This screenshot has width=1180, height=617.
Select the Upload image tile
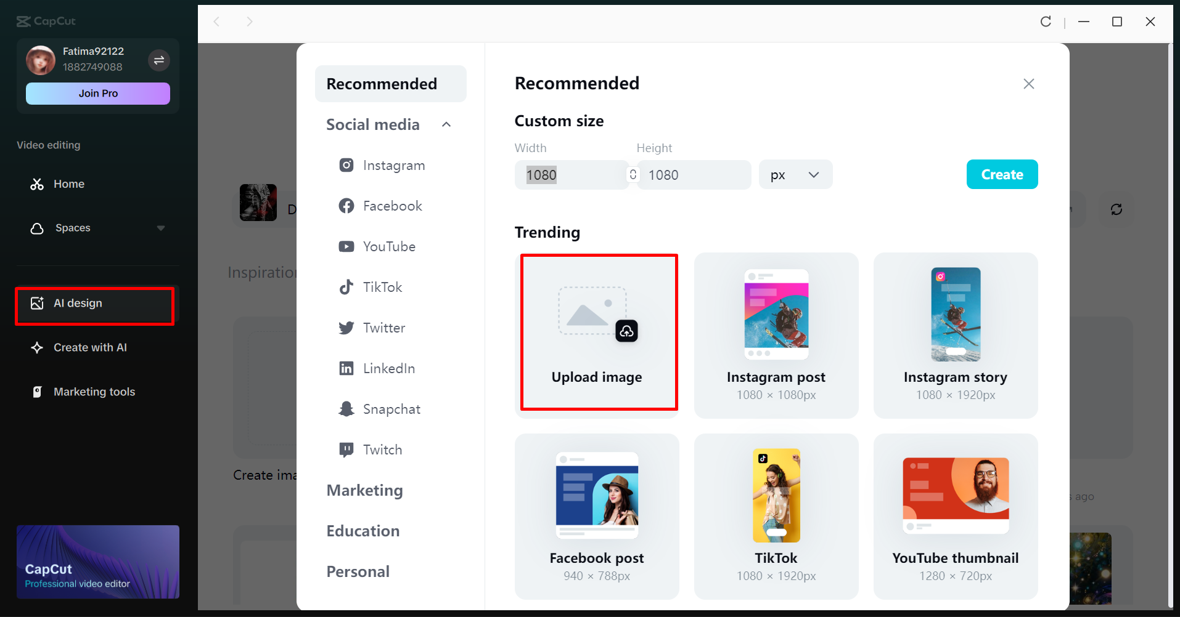(x=597, y=333)
